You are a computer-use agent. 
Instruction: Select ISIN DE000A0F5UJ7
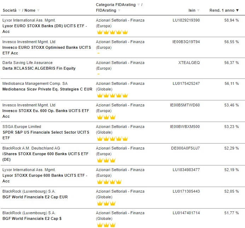[186, 148]
